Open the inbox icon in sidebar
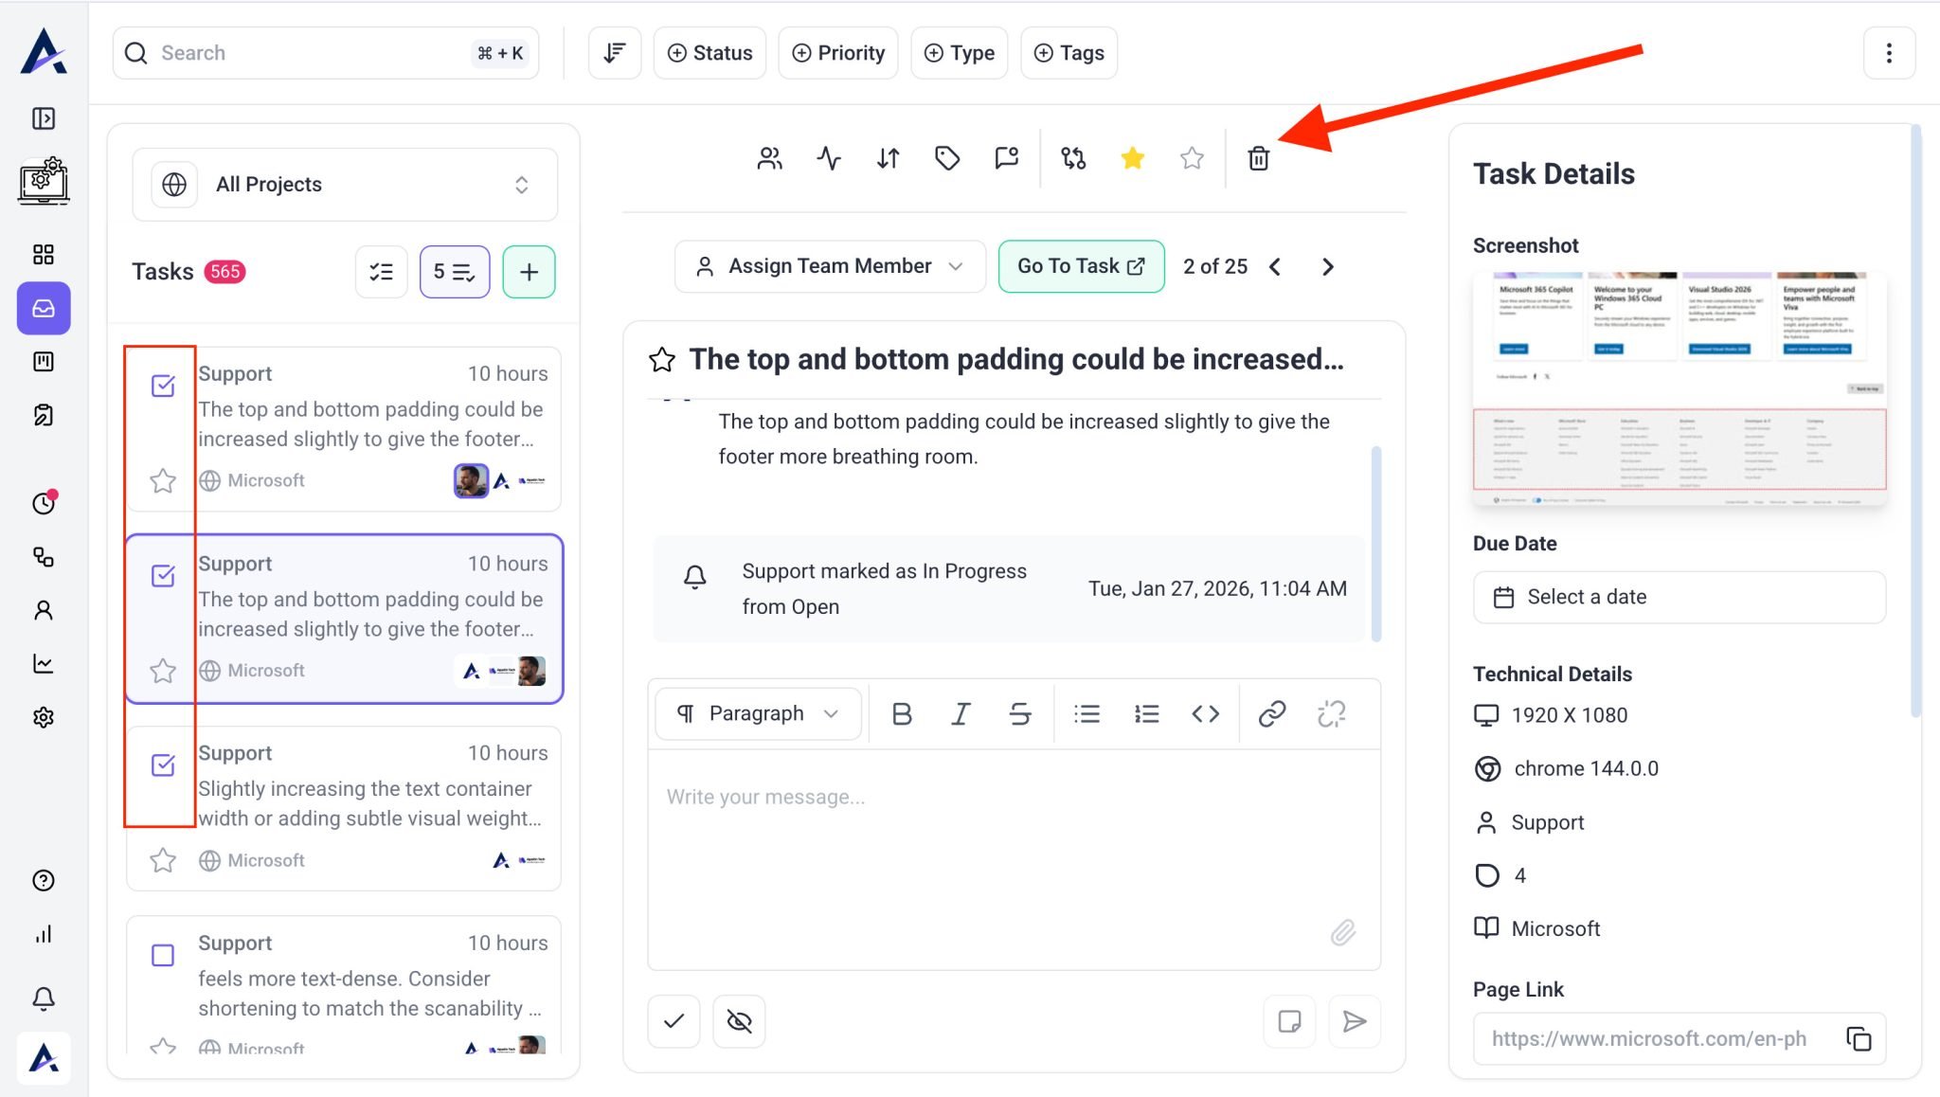 tap(44, 308)
